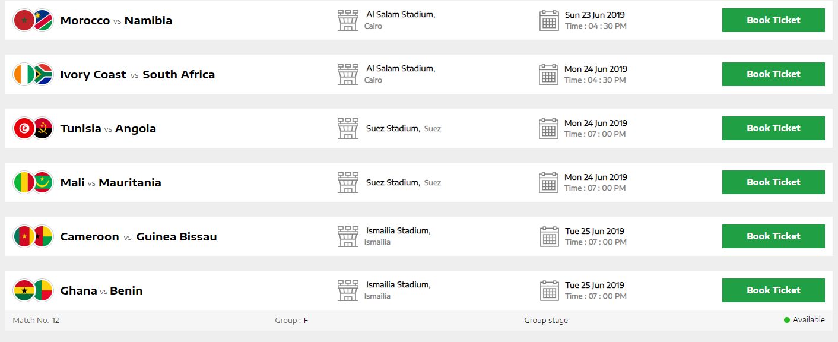Book ticket for Tunisia vs Angola

pos(773,128)
